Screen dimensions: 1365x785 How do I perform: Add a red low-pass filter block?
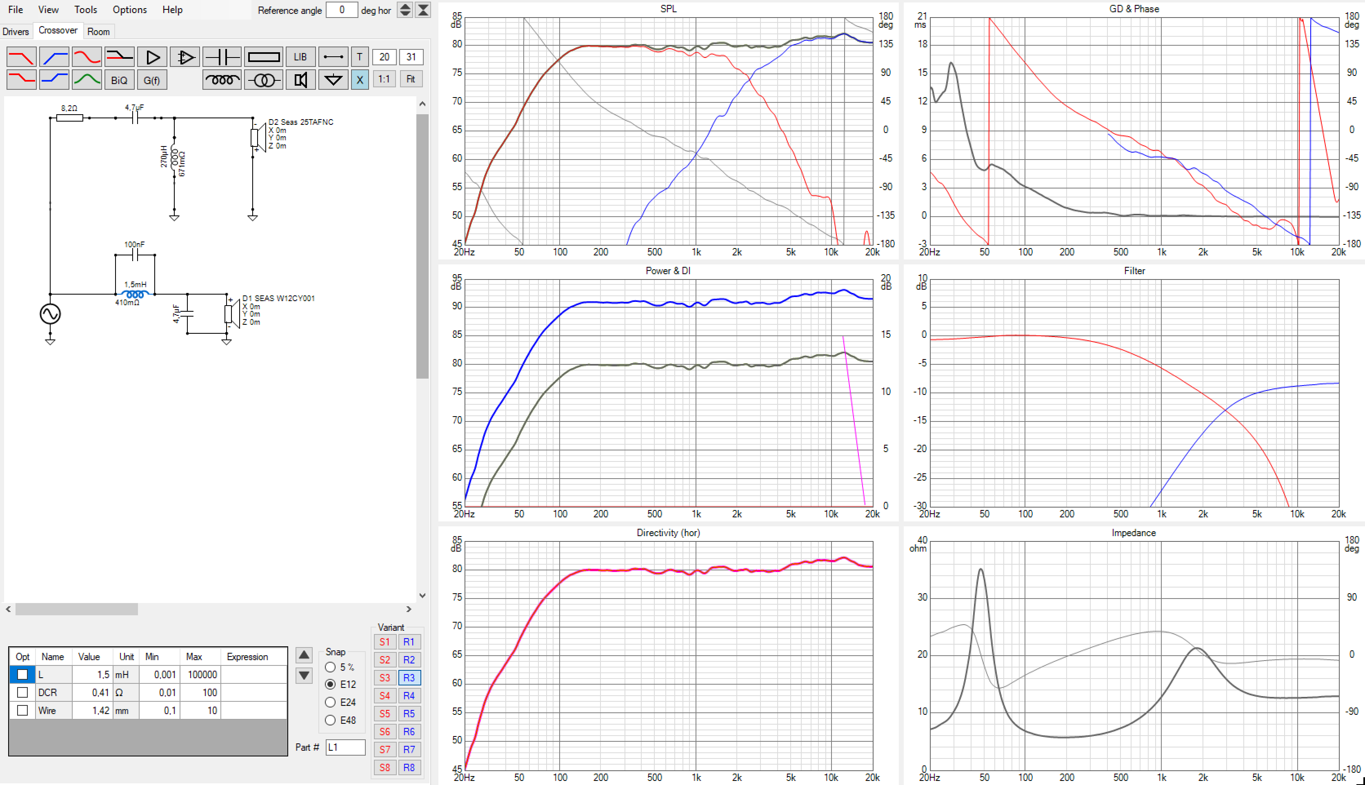click(x=22, y=57)
